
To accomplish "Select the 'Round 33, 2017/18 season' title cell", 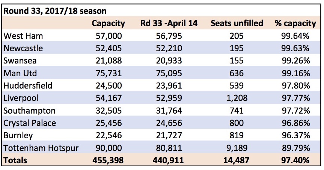I will point(55,11).
